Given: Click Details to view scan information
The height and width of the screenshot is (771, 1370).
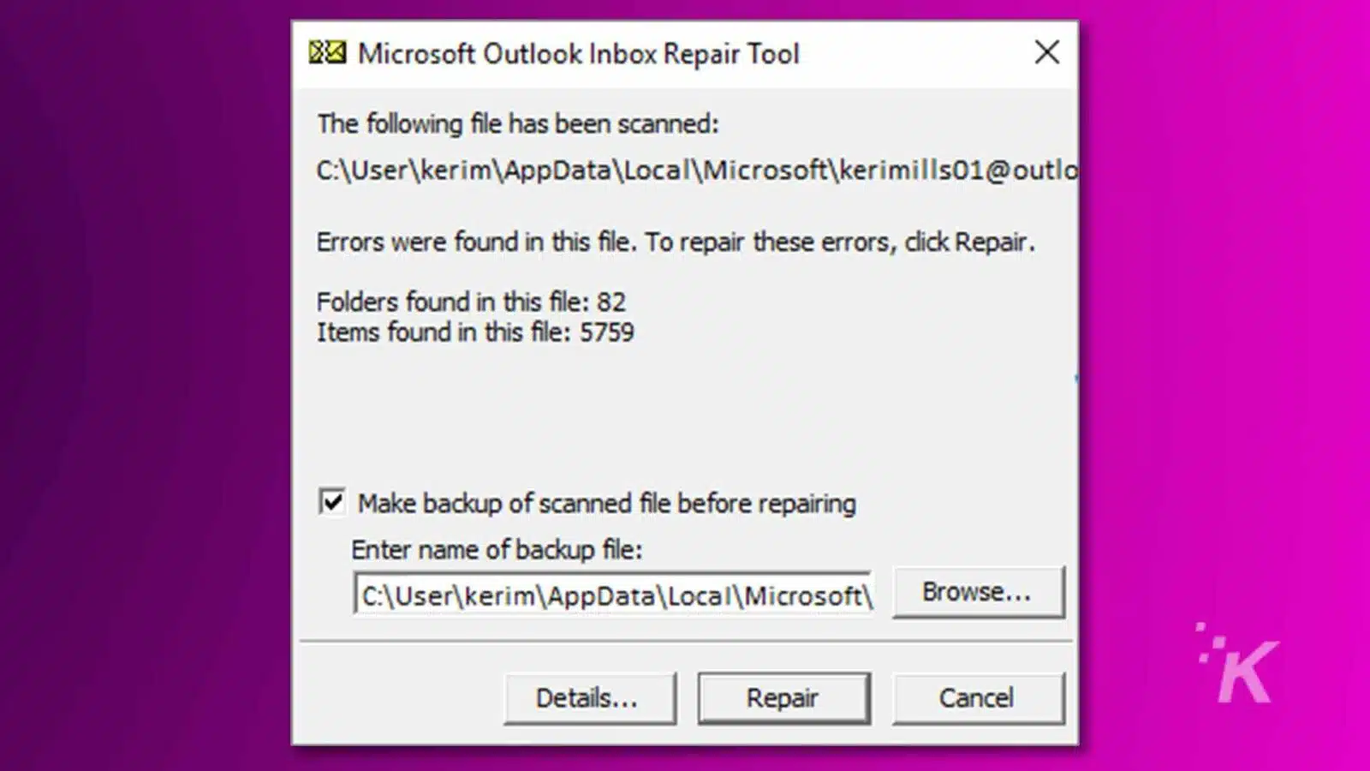Looking at the screenshot, I should pyautogui.click(x=590, y=697).
